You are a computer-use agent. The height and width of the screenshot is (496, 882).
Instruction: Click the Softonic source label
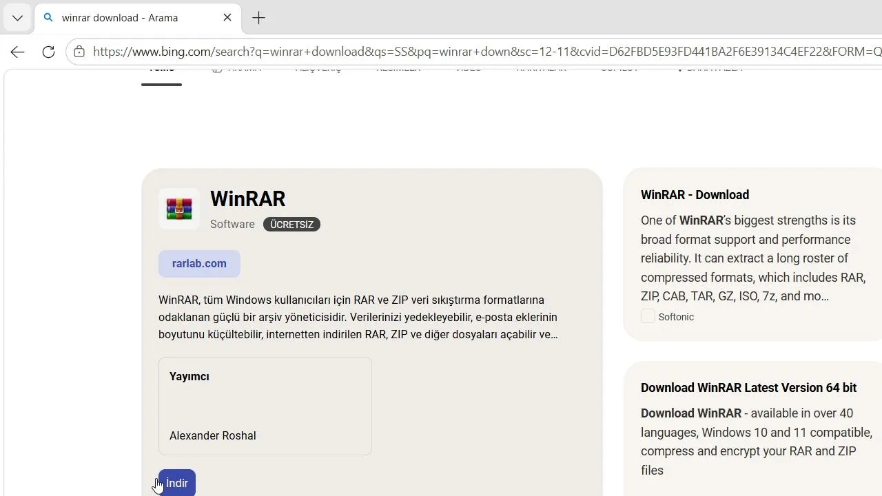click(x=676, y=317)
